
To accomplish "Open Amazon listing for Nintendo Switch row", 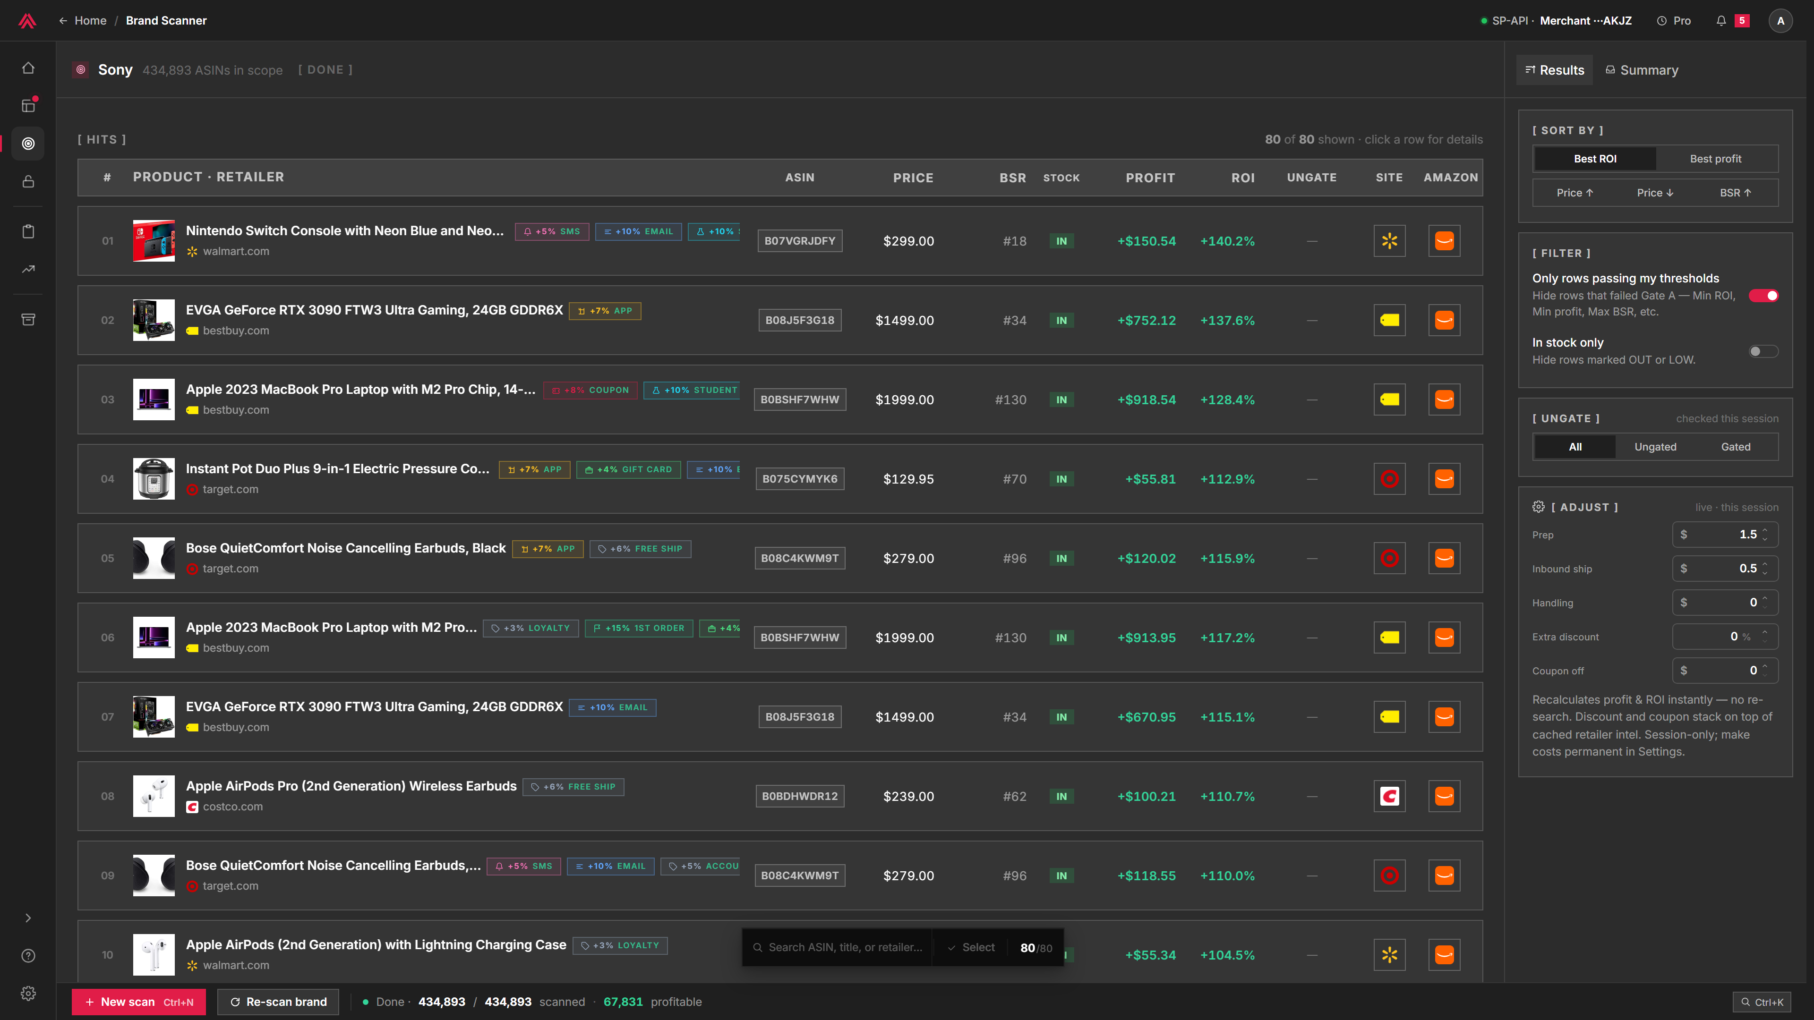I will (1444, 241).
